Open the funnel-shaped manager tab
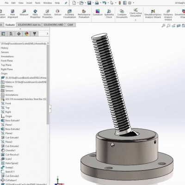The height and width of the screenshot is (185, 185). click(x=34, y=34)
